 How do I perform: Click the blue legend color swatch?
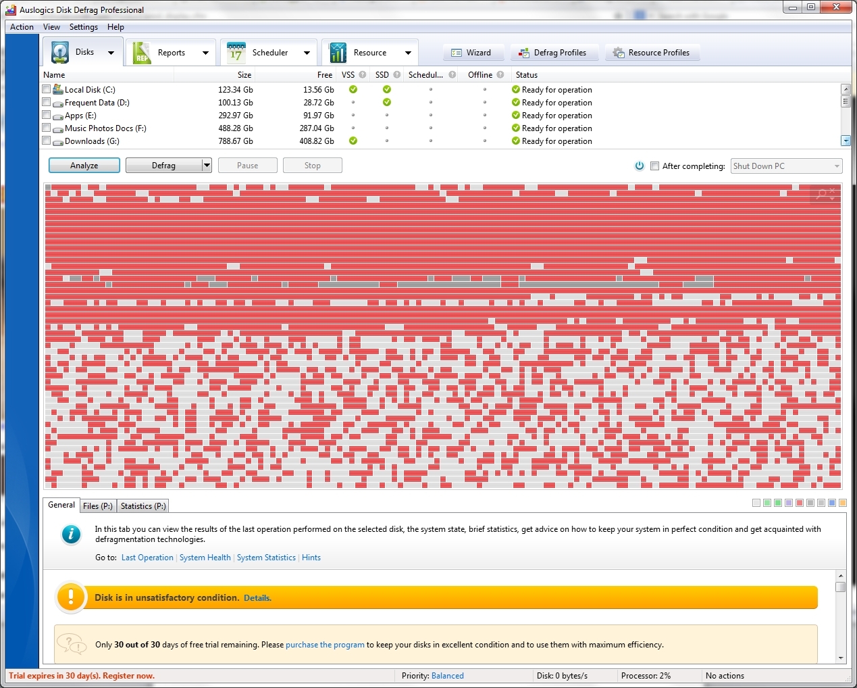click(832, 503)
